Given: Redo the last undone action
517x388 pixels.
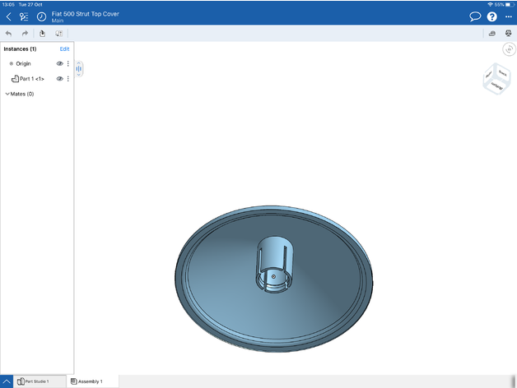Looking at the screenshot, I should coord(25,33).
